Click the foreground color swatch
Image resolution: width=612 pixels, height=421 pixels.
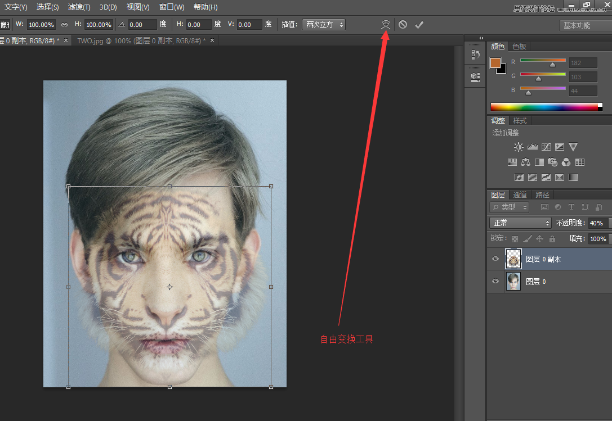(495, 63)
